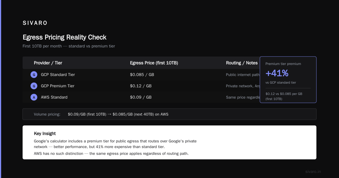Select the 'GCP Premium Tier' row label
The image size is (339, 178).
[58, 86]
